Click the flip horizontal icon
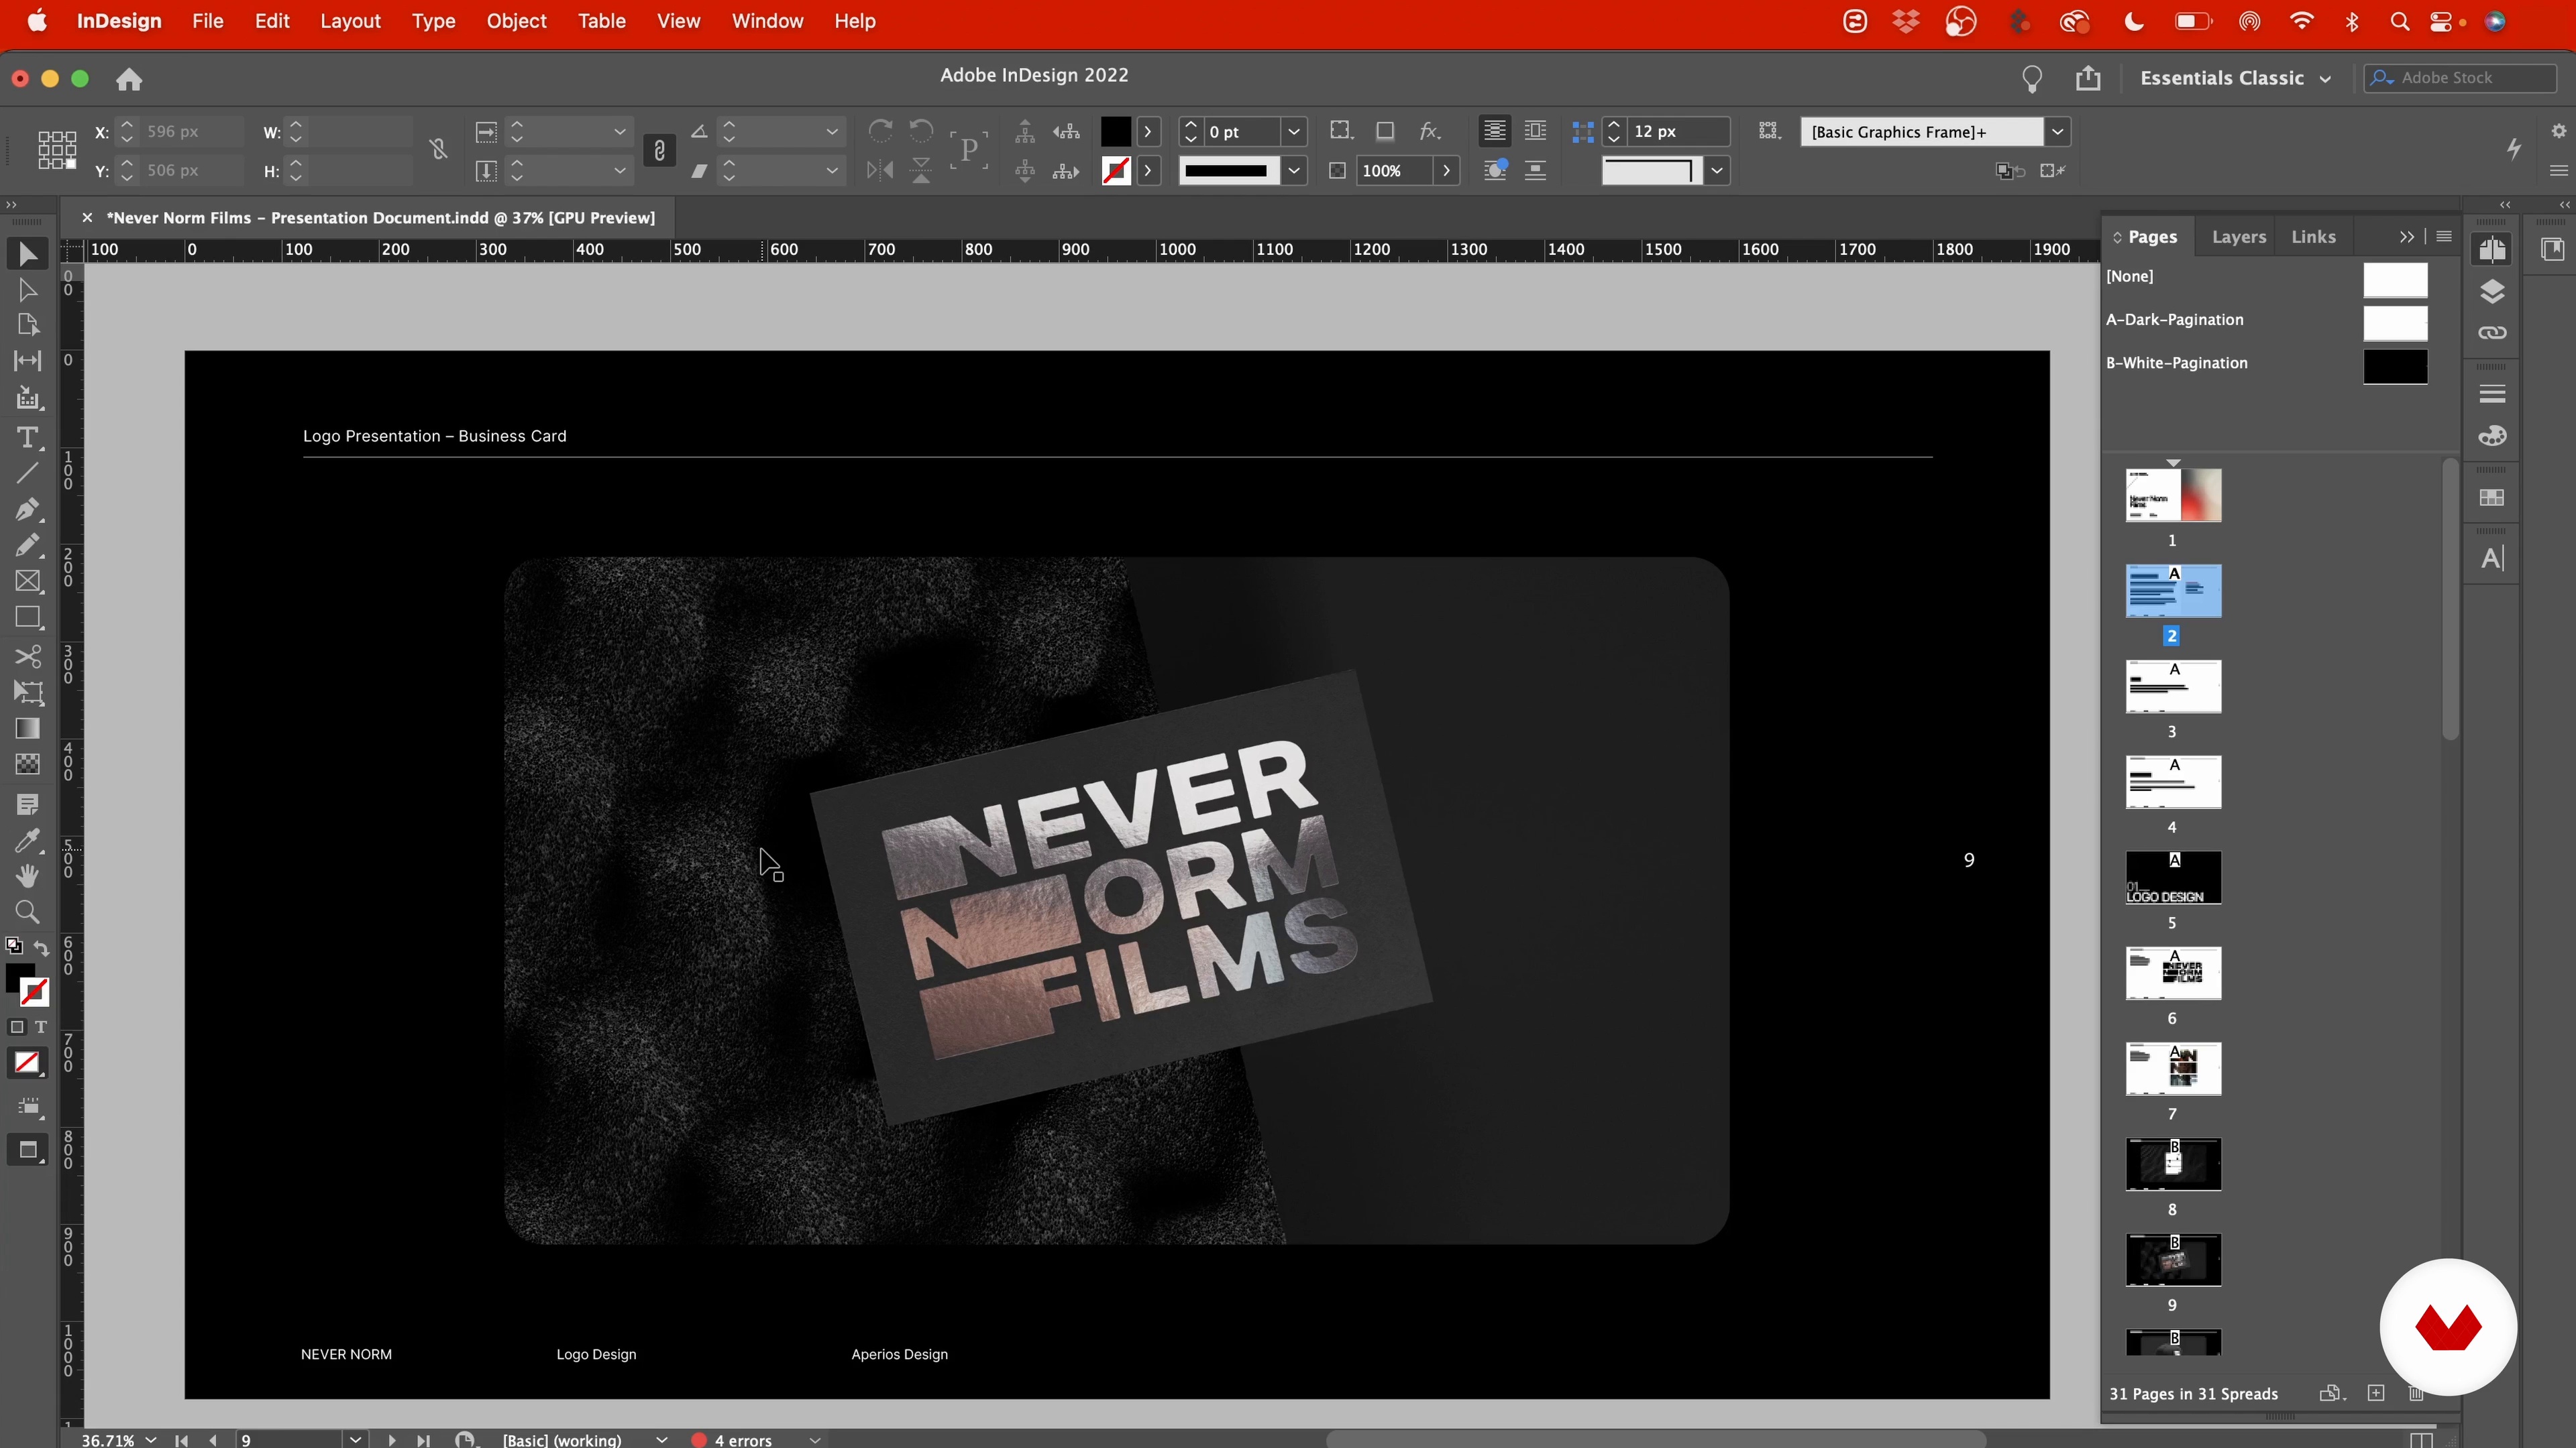 [x=880, y=171]
